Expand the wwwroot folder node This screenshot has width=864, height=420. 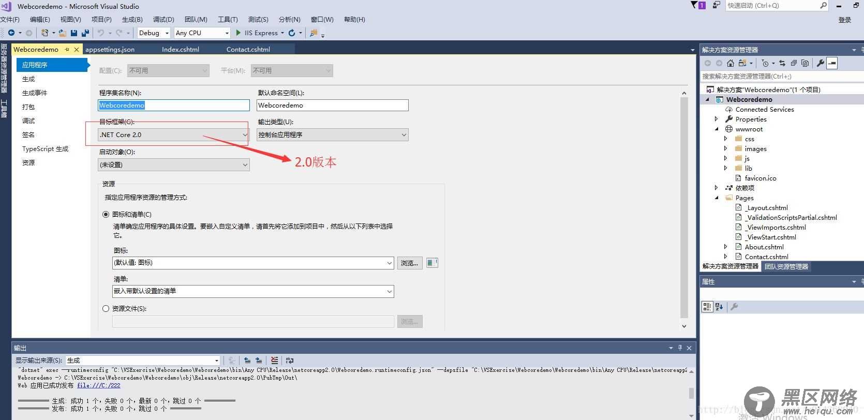[717, 129]
